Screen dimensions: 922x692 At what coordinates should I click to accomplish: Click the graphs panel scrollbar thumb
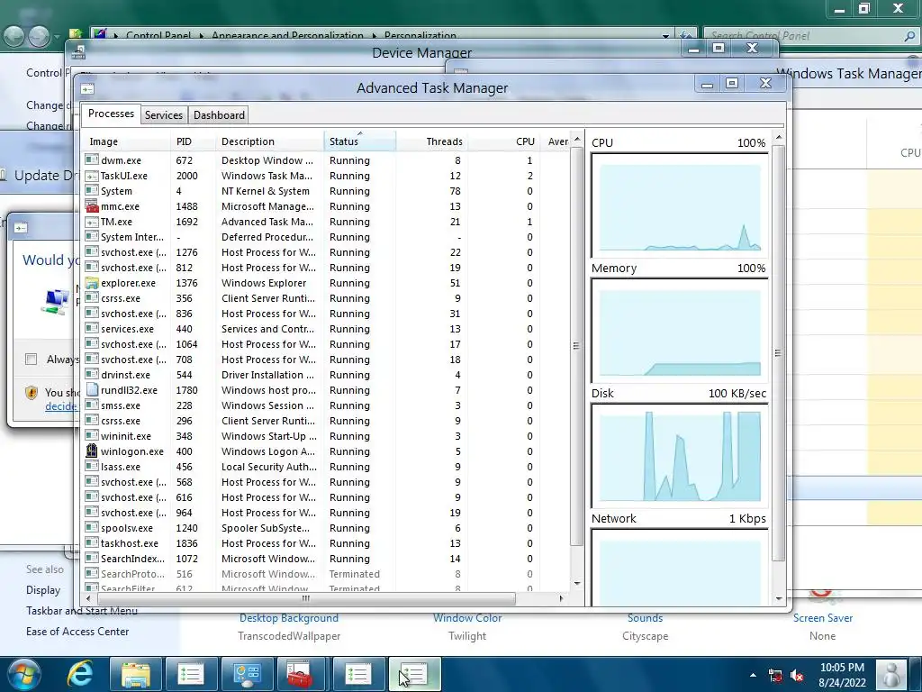pos(778,353)
